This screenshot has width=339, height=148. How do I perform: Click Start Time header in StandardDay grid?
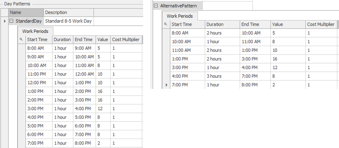39,39
